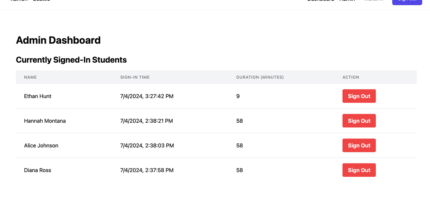This screenshot has height=211, width=430.
Task: Click the ACTION column header
Action: [350, 77]
